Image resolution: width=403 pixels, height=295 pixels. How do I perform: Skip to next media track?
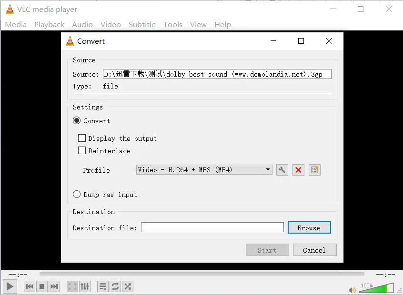pyautogui.click(x=54, y=286)
